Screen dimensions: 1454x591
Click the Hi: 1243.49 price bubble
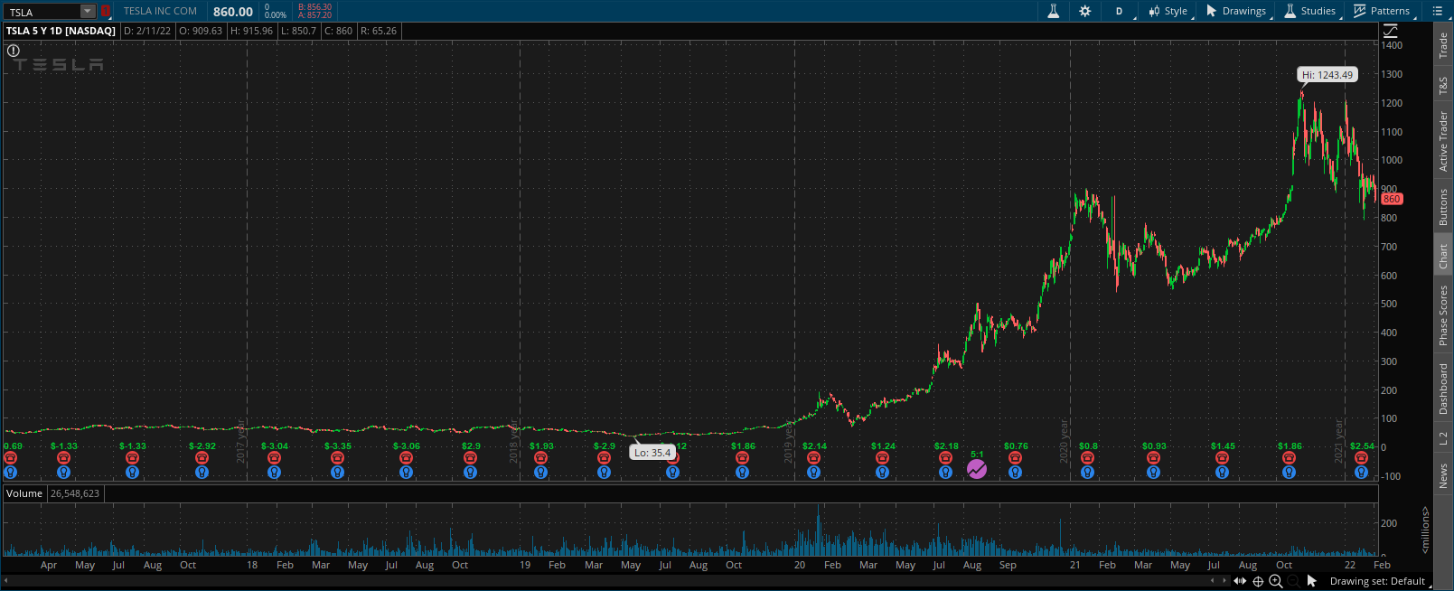1327,75
